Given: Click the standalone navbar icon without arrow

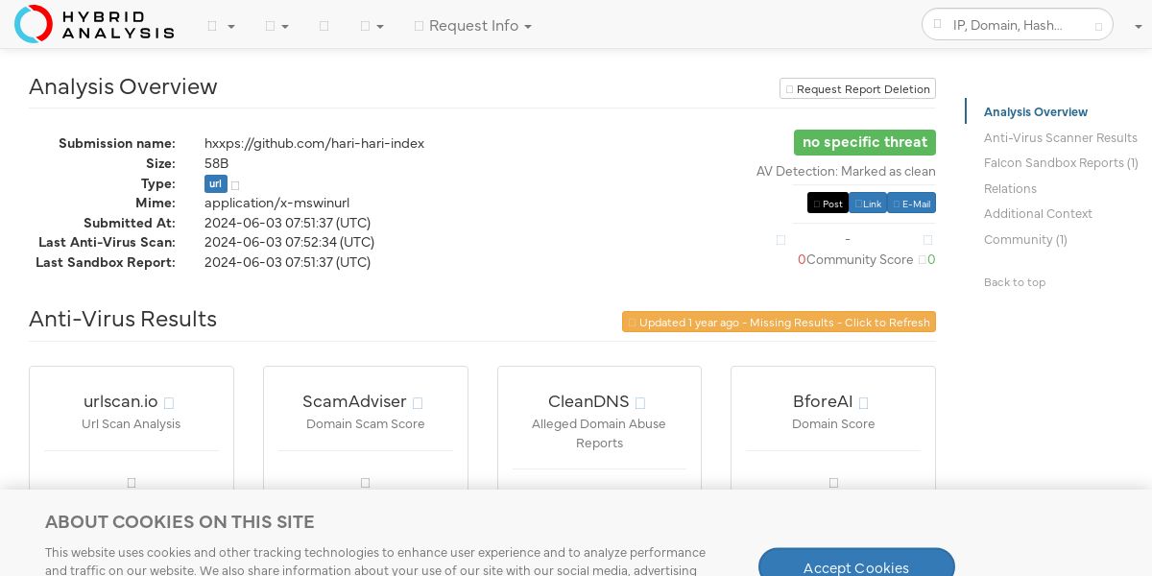Looking at the screenshot, I should pos(324,26).
